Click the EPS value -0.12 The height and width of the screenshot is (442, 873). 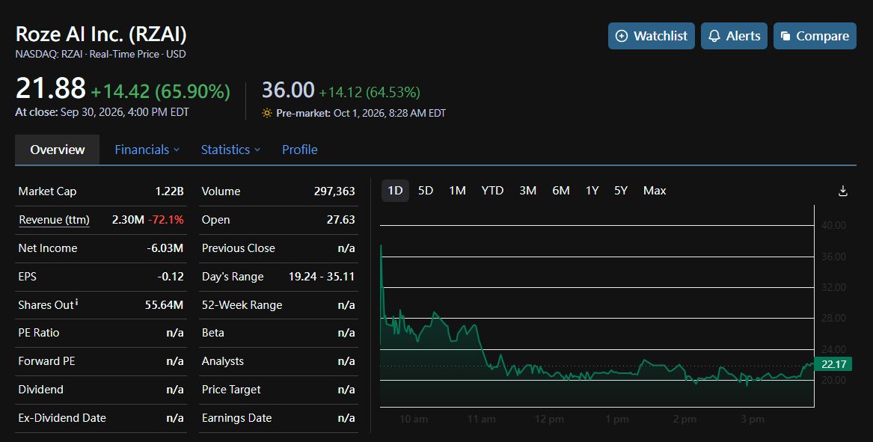pos(171,277)
